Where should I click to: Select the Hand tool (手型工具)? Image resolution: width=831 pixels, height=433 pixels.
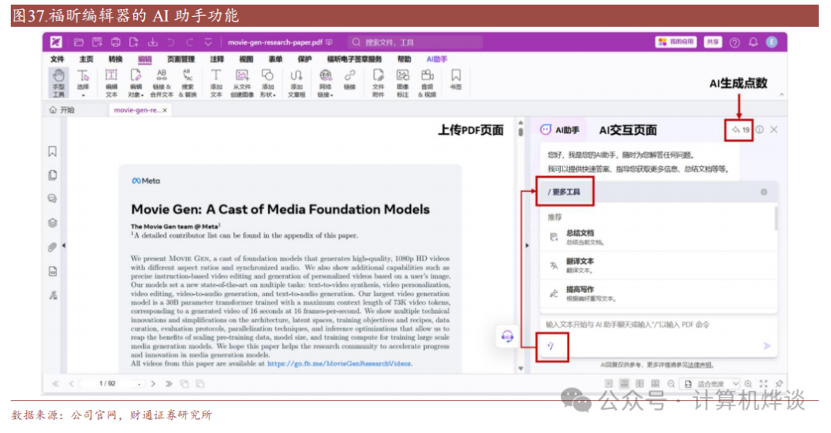pos(58,82)
